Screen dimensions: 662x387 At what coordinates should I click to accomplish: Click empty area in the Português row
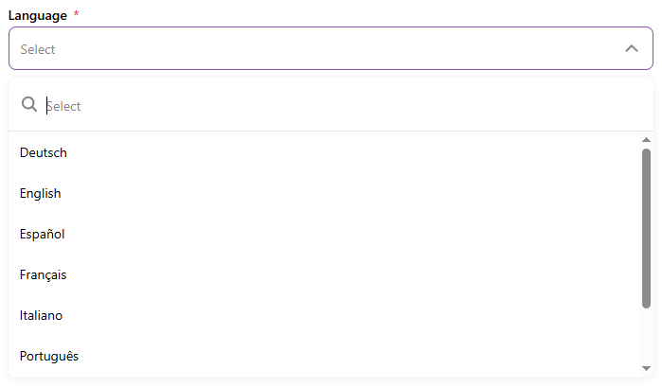click(x=360, y=356)
